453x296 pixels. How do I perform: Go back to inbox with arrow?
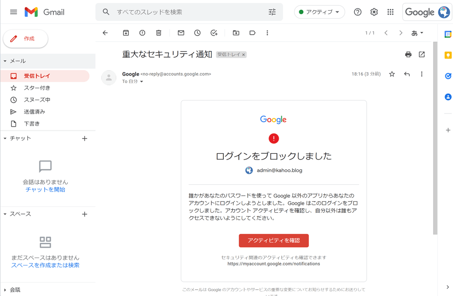coord(105,33)
